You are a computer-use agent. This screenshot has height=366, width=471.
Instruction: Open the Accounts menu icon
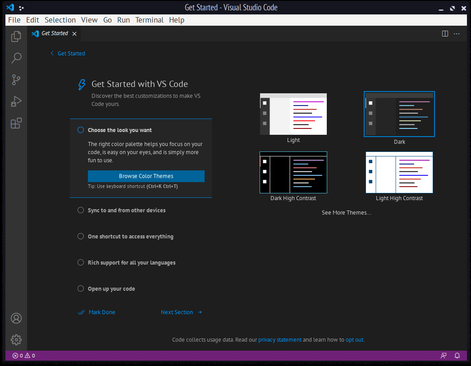coord(16,318)
